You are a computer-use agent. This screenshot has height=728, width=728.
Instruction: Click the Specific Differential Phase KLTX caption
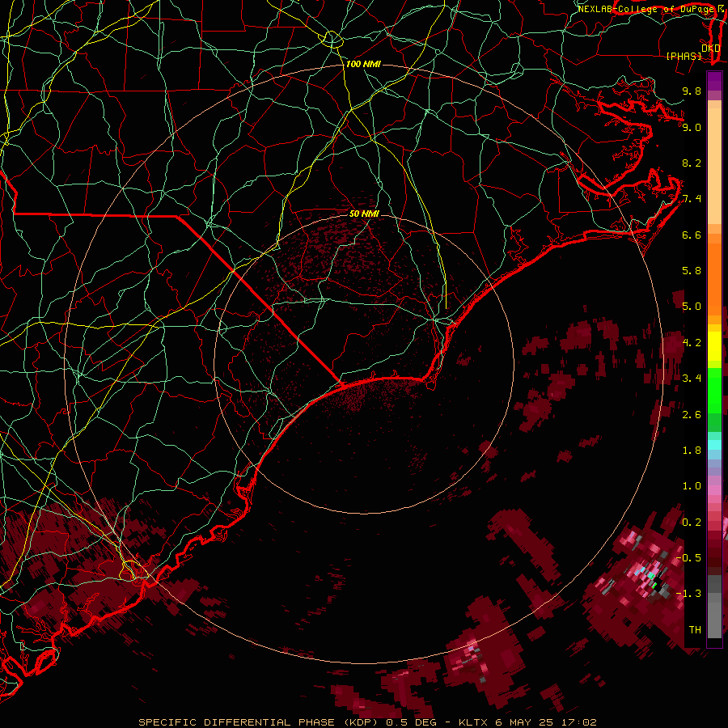point(368,722)
